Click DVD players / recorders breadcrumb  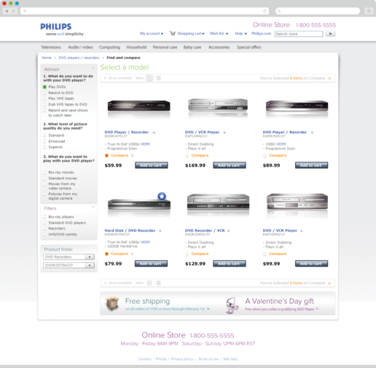79,58
